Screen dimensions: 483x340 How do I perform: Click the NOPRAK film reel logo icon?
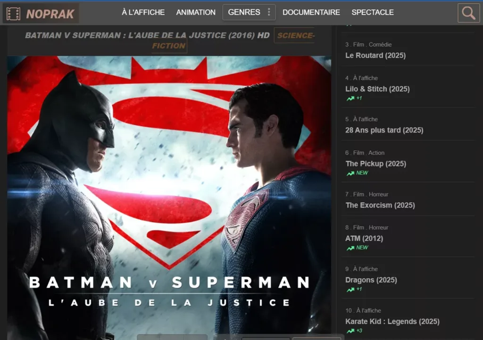pos(13,14)
